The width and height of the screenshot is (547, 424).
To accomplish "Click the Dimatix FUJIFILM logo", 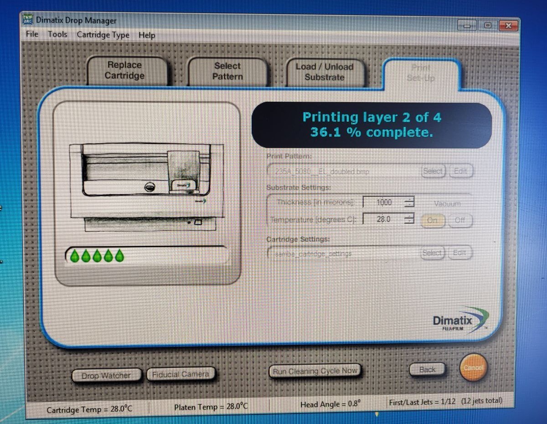I will [460, 321].
